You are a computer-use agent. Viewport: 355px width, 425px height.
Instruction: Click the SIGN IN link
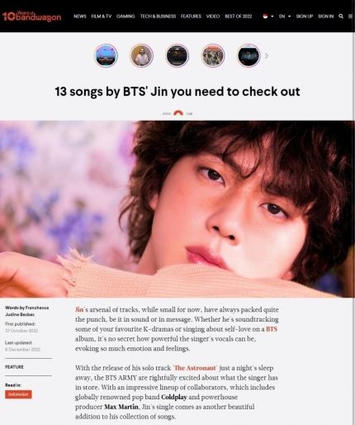[325, 17]
